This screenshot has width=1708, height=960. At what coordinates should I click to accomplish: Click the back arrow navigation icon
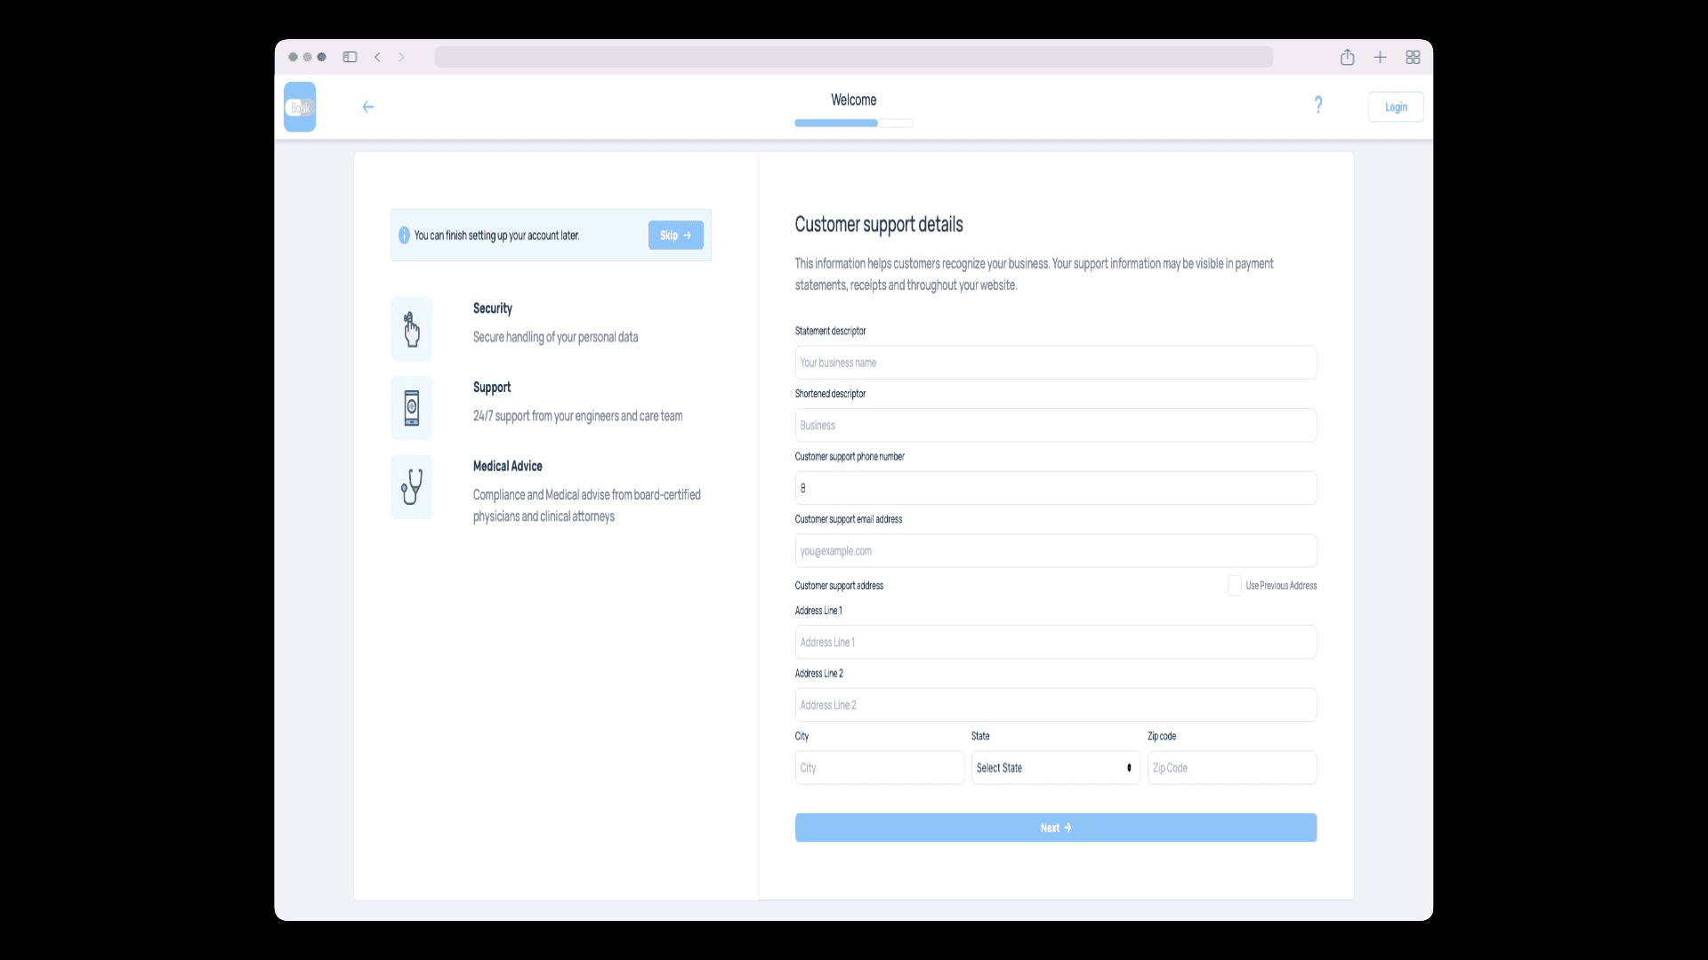point(368,107)
